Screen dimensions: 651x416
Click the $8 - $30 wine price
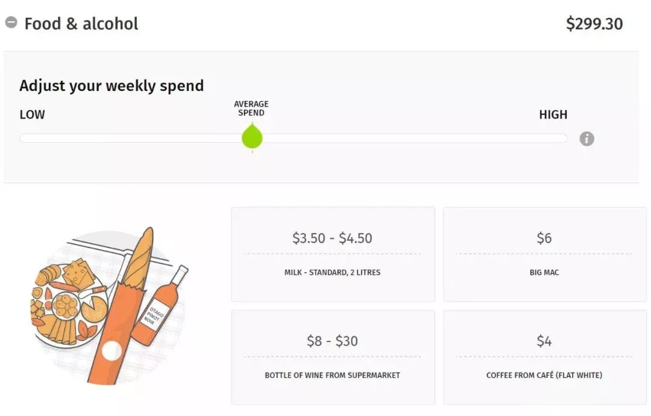(332, 341)
